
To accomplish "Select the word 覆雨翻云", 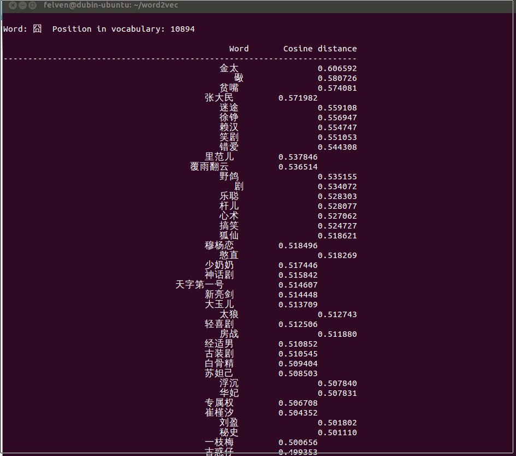I will pyautogui.click(x=209, y=167).
